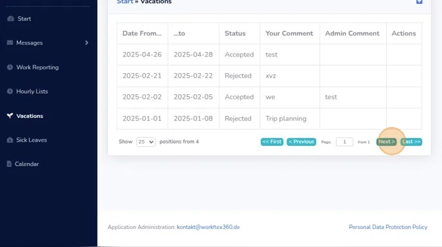Click the test comment in the 2025-04-26 row
Viewport: 442px width, 247px height.
click(x=290, y=55)
